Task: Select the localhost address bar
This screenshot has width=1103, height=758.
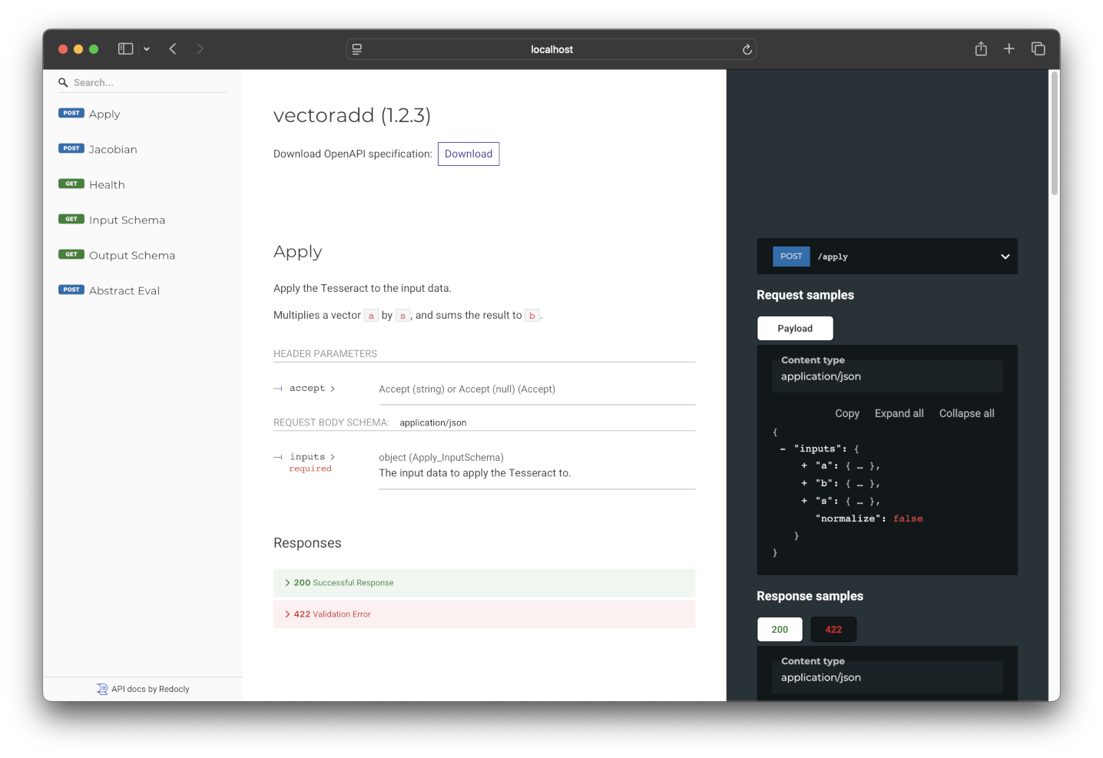Action: pyautogui.click(x=551, y=49)
